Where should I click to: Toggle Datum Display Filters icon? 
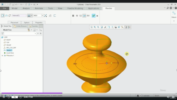click(122, 27)
